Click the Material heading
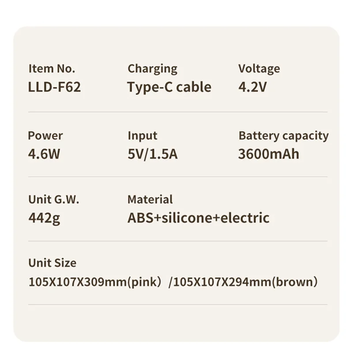Viewport: 353px width, 353px height. (x=150, y=199)
